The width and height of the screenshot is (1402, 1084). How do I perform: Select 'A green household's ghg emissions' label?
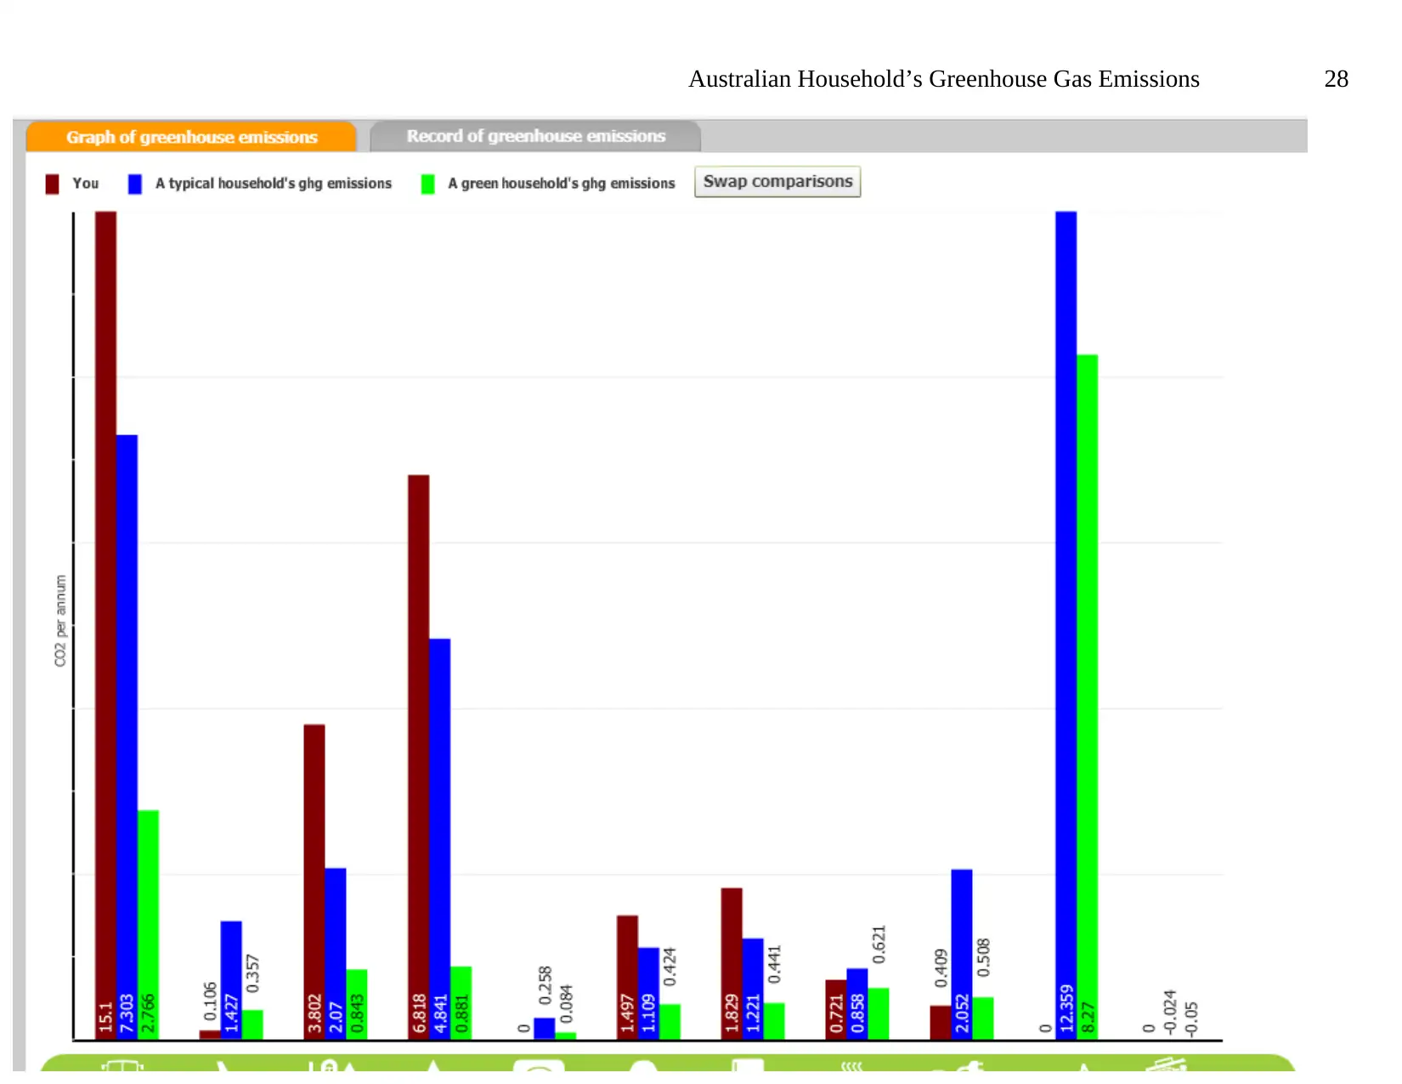point(562,184)
